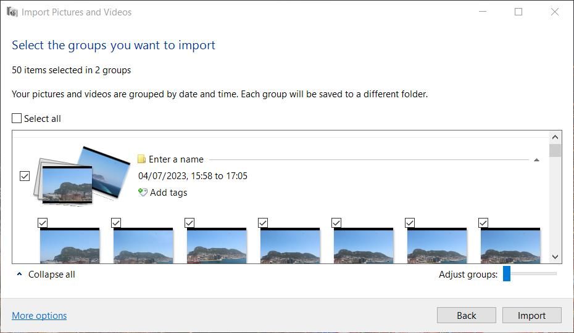Collapse the 04/07/2023 group with the triangle
Image resolution: width=574 pixels, height=333 pixels.
click(x=536, y=160)
